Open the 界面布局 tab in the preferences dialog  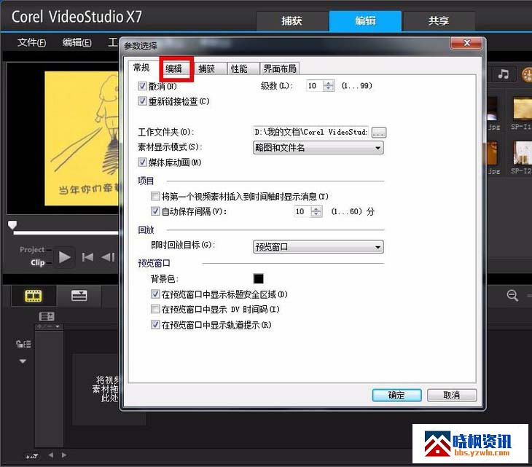[280, 69]
